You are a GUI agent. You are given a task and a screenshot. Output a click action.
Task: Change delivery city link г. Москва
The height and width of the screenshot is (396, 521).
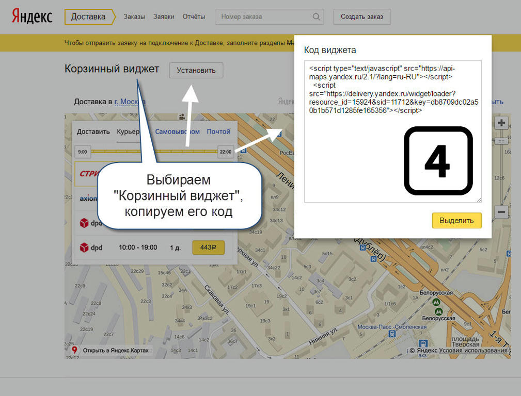tap(130, 102)
